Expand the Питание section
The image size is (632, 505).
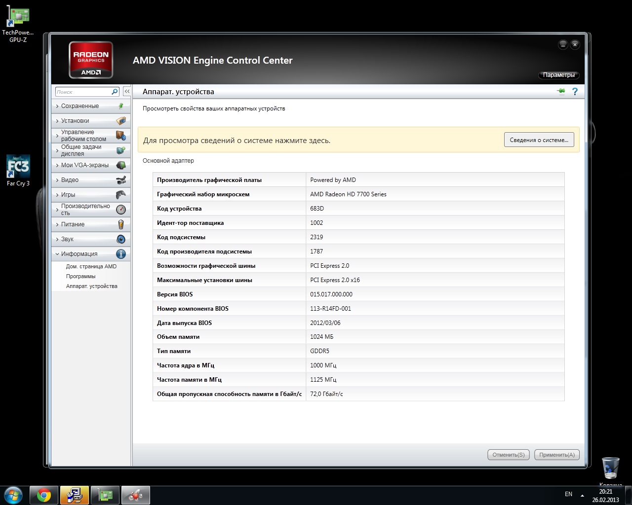pyautogui.click(x=73, y=224)
